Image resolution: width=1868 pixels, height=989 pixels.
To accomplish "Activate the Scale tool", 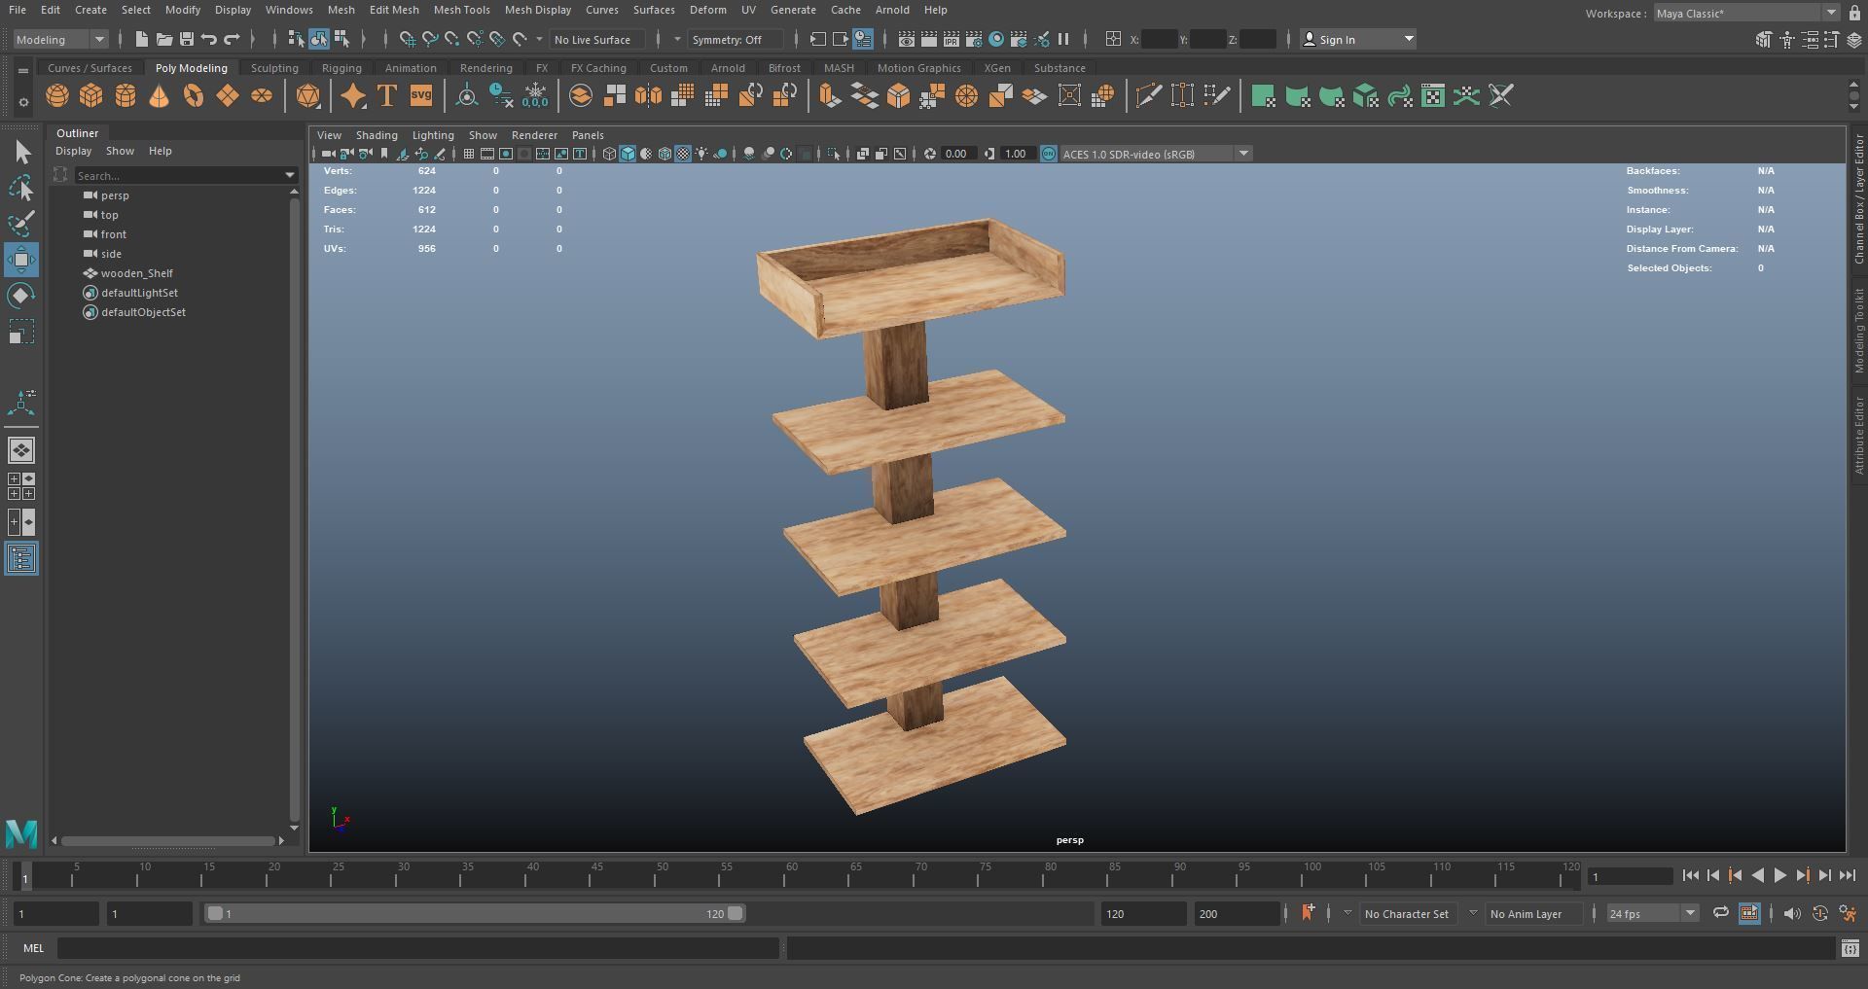I will pyautogui.click(x=21, y=332).
